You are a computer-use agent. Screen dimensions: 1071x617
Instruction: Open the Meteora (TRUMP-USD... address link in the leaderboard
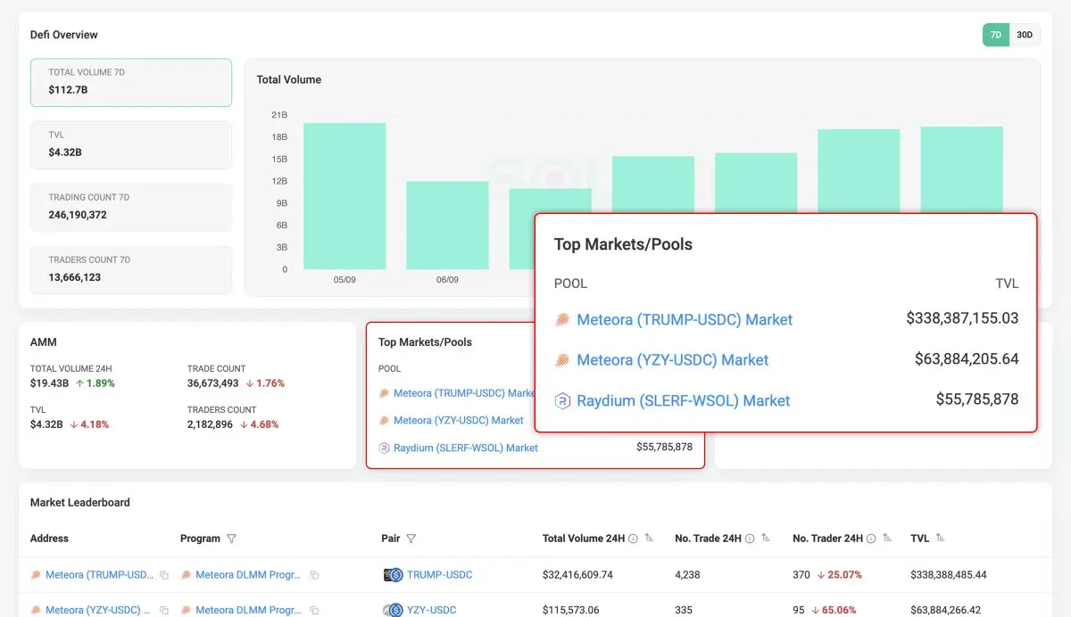click(100, 575)
